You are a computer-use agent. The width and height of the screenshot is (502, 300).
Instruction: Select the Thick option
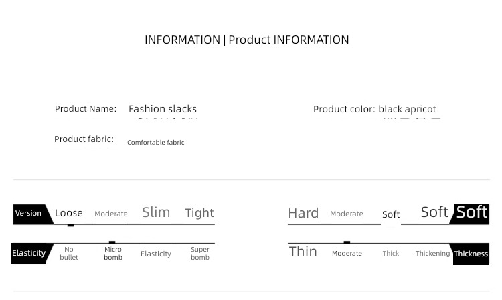(391, 253)
